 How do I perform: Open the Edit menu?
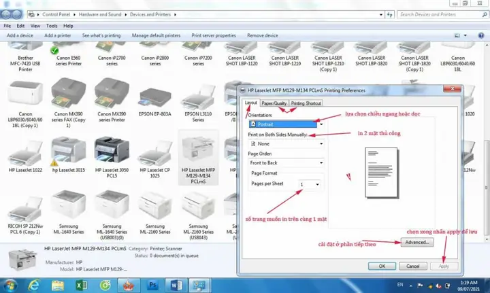[x=20, y=26]
